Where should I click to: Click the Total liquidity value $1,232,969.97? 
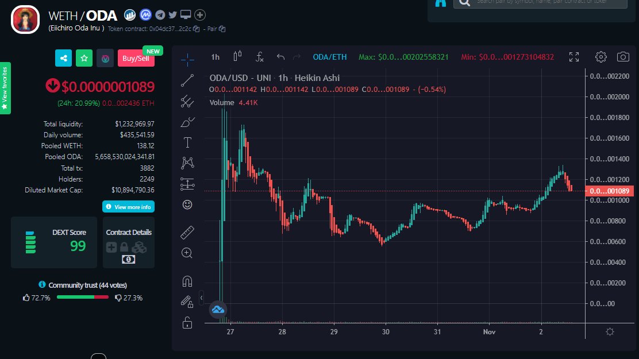pyautogui.click(x=134, y=124)
